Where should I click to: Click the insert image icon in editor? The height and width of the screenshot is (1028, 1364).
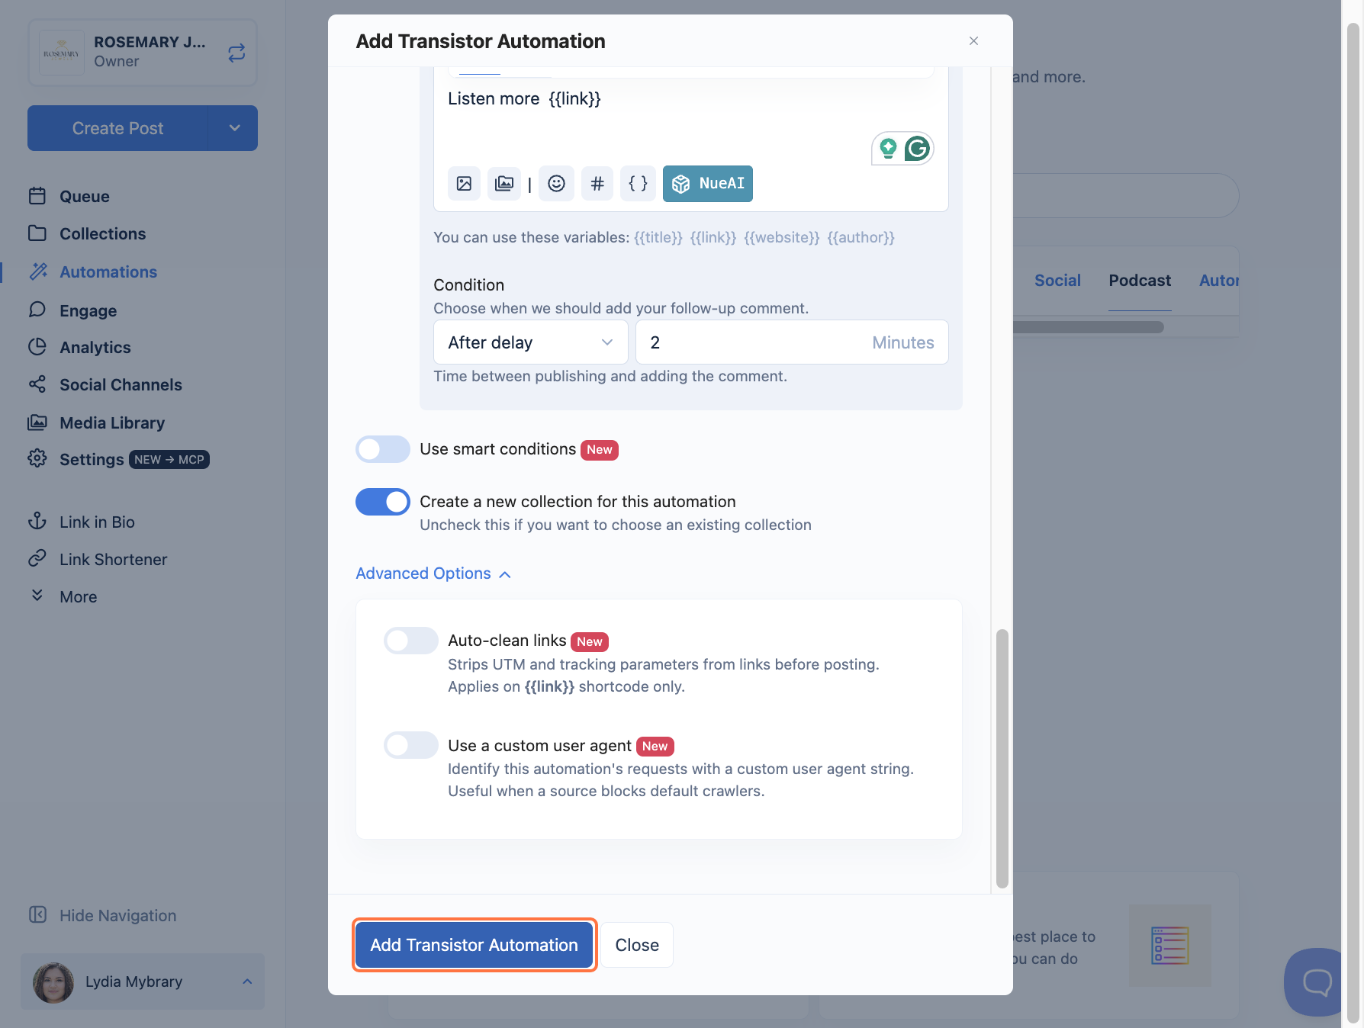tap(464, 184)
